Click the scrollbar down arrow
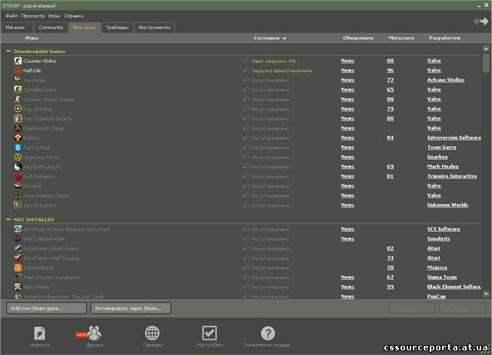 point(486,294)
